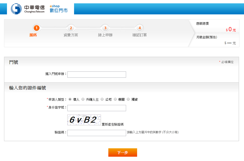Click step 4 circle icon
244x161 pixels.
(140, 28)
